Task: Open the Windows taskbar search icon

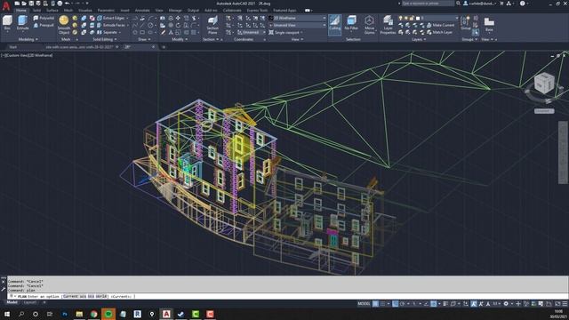Action: tap(21, 314)
